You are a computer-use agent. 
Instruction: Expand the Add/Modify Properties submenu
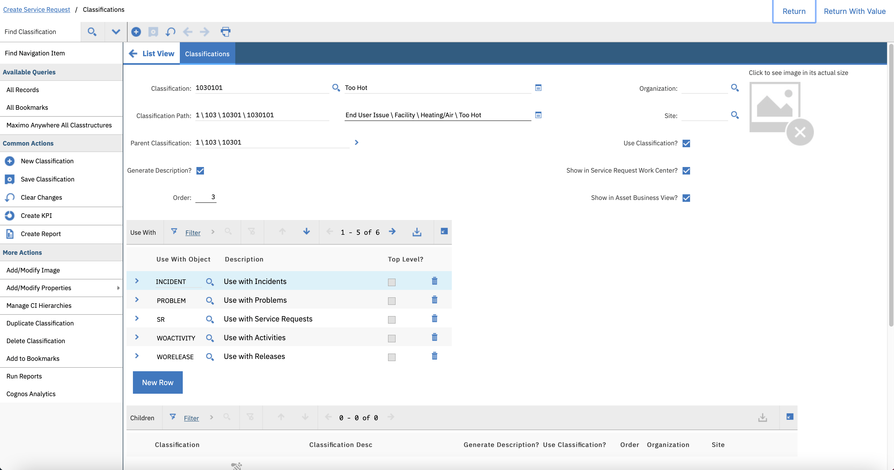click(118, 288)
